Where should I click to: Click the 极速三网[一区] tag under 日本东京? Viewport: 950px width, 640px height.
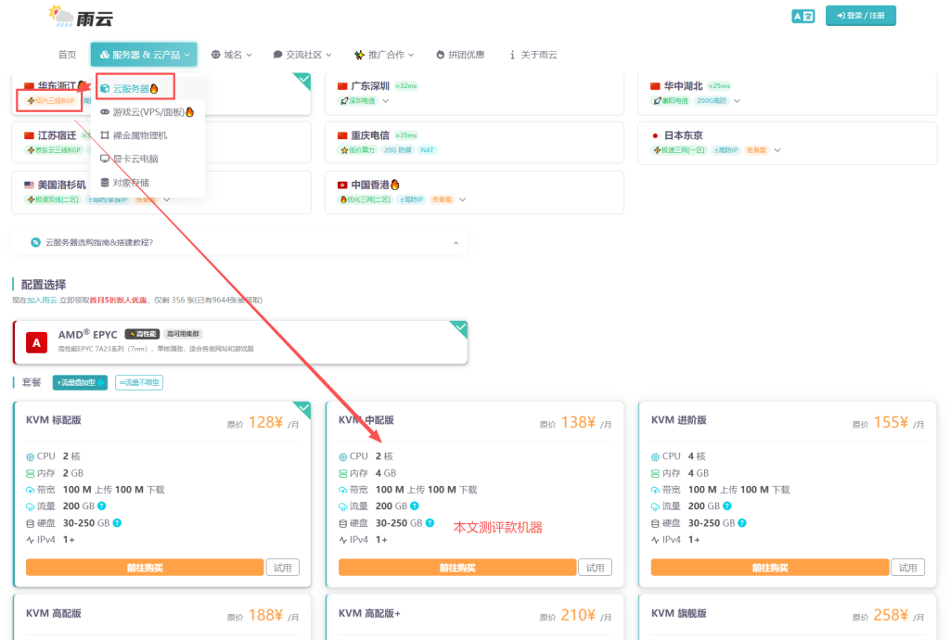click(679, 150)
